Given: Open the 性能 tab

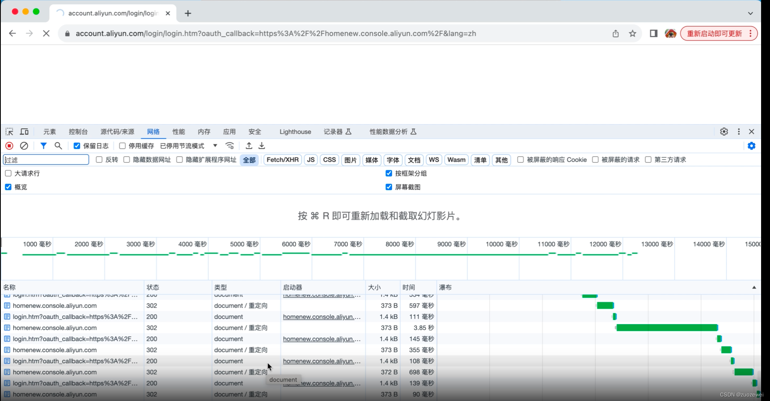Looking at the screenshot, I should coord(179,132).
